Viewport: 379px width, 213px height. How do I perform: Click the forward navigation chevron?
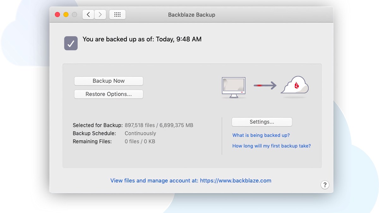(x=100, y=14)
